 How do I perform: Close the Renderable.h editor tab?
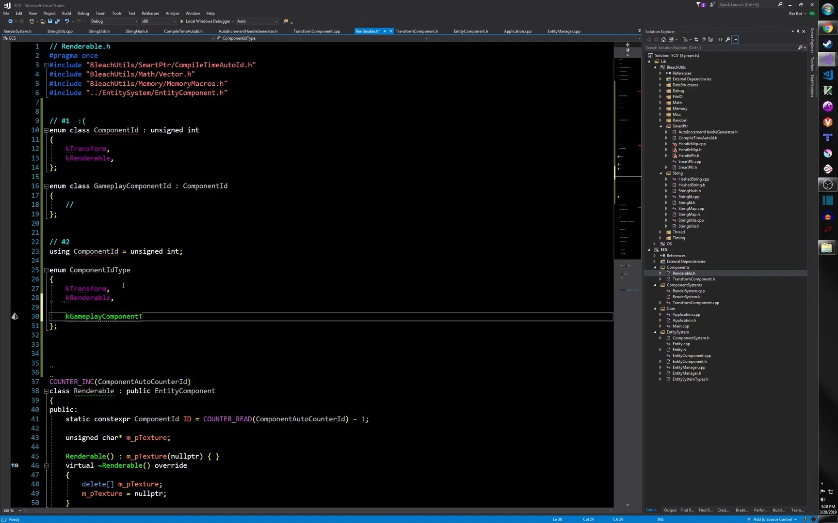390,31
